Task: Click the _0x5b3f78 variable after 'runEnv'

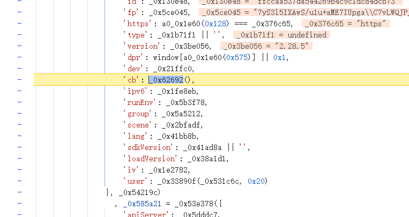Action: coord(186,102)
